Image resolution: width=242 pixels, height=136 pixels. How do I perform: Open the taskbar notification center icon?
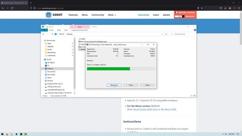(x=238, y=134)
